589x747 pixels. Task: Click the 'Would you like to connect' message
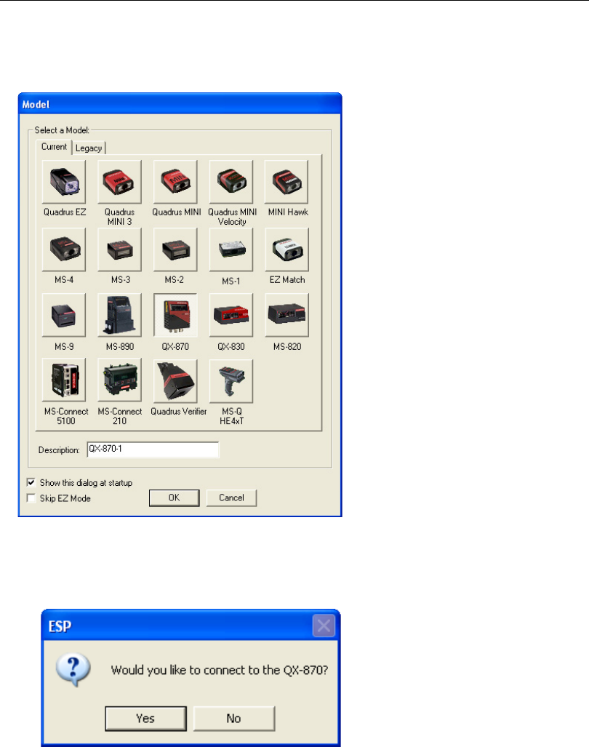pyautogui.click(x=220, y=671)
